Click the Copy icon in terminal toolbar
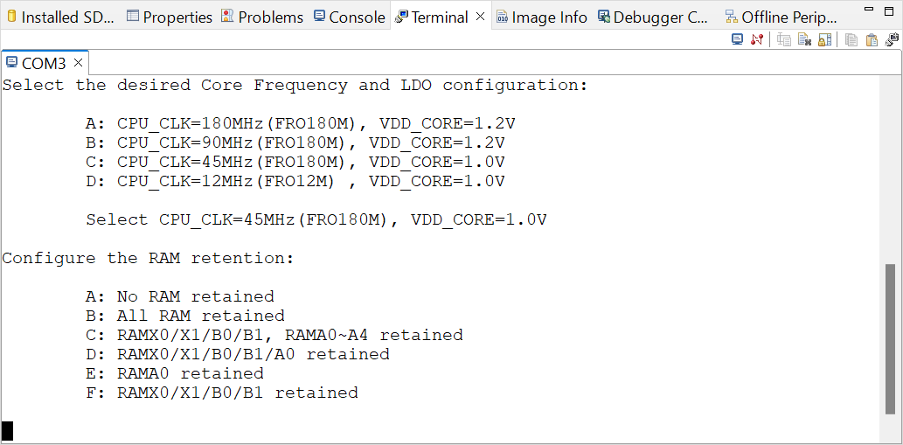Screen dimensions: 903x445 coord(851,39)
